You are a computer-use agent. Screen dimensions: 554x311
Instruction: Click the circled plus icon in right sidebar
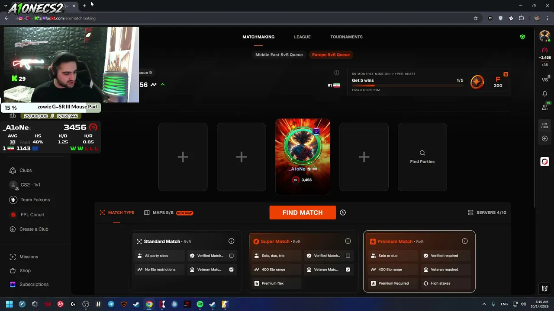(x=544, y=139)
